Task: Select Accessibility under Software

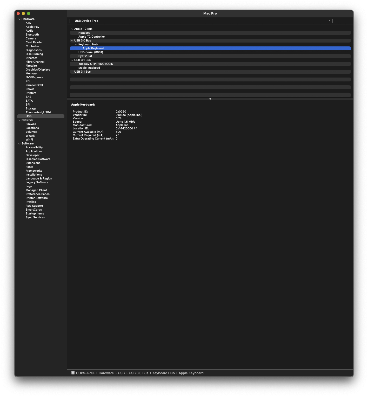Action: click(34, 148)
